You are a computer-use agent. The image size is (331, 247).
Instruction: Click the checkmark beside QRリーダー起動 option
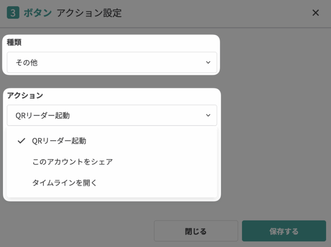click(x=22, y=141)
